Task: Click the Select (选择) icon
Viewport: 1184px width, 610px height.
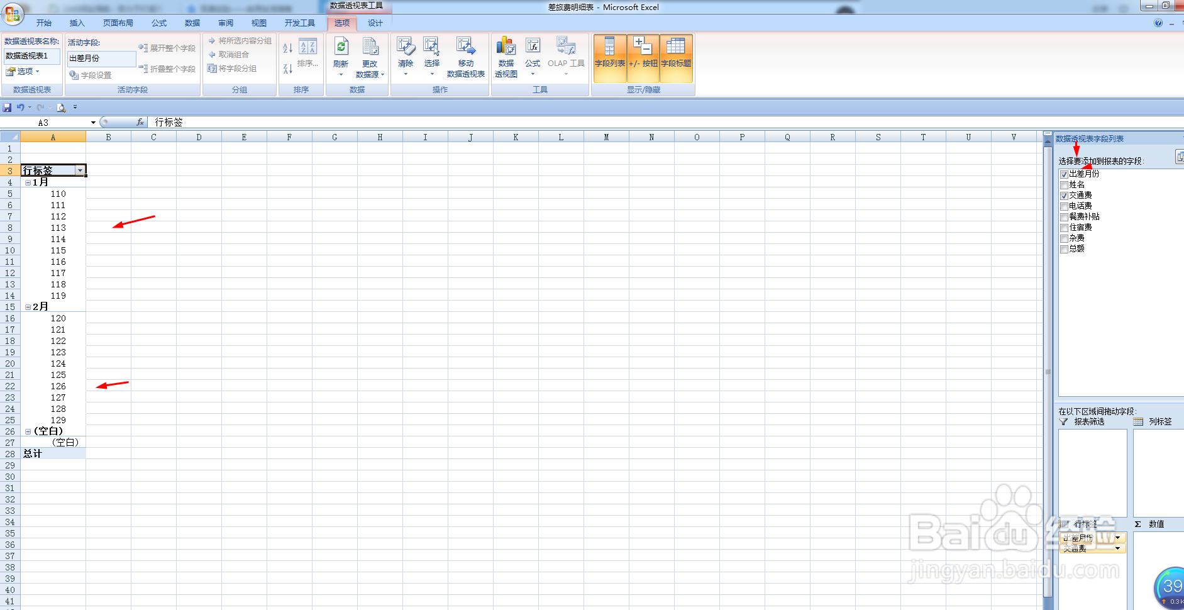Action: pos(431,47)
